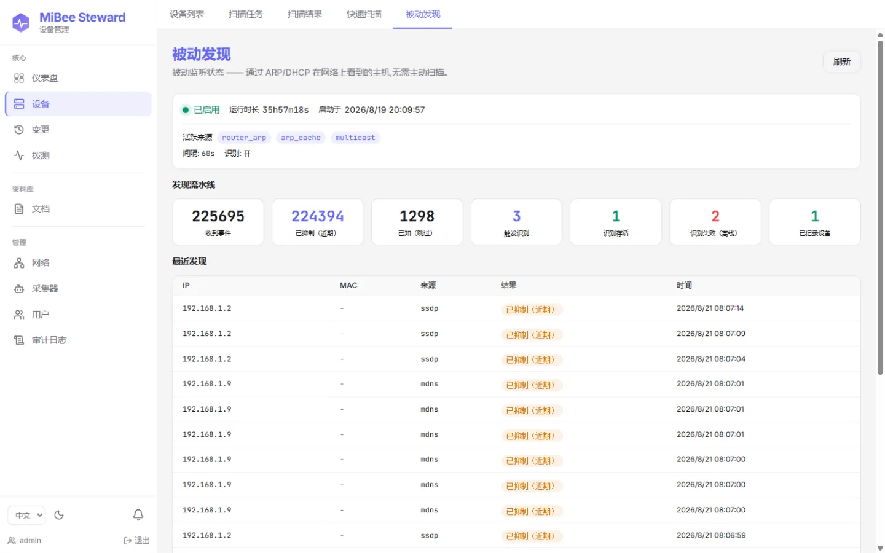
Task: Click the admin user icon
Action: (x=12, y=541)
